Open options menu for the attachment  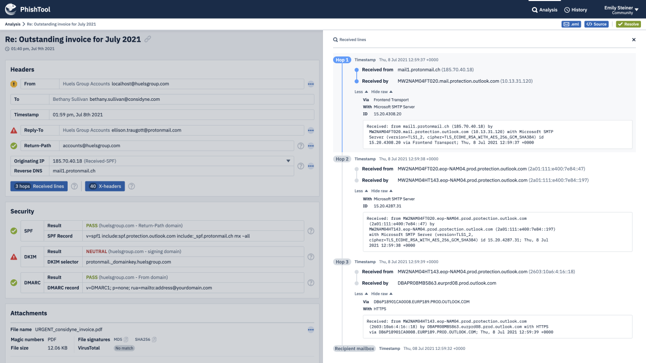[x=311, y=330]
